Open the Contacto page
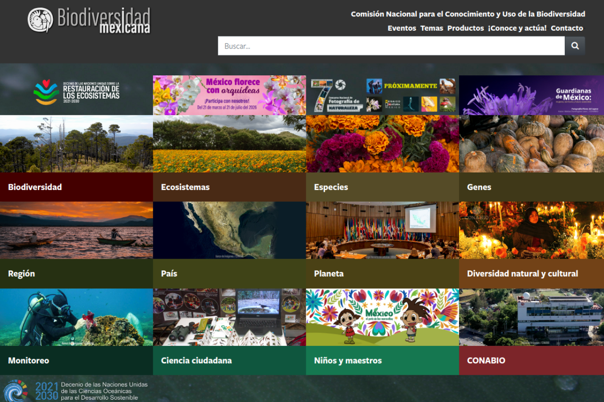The image size is (604, 402). point(567,28)
